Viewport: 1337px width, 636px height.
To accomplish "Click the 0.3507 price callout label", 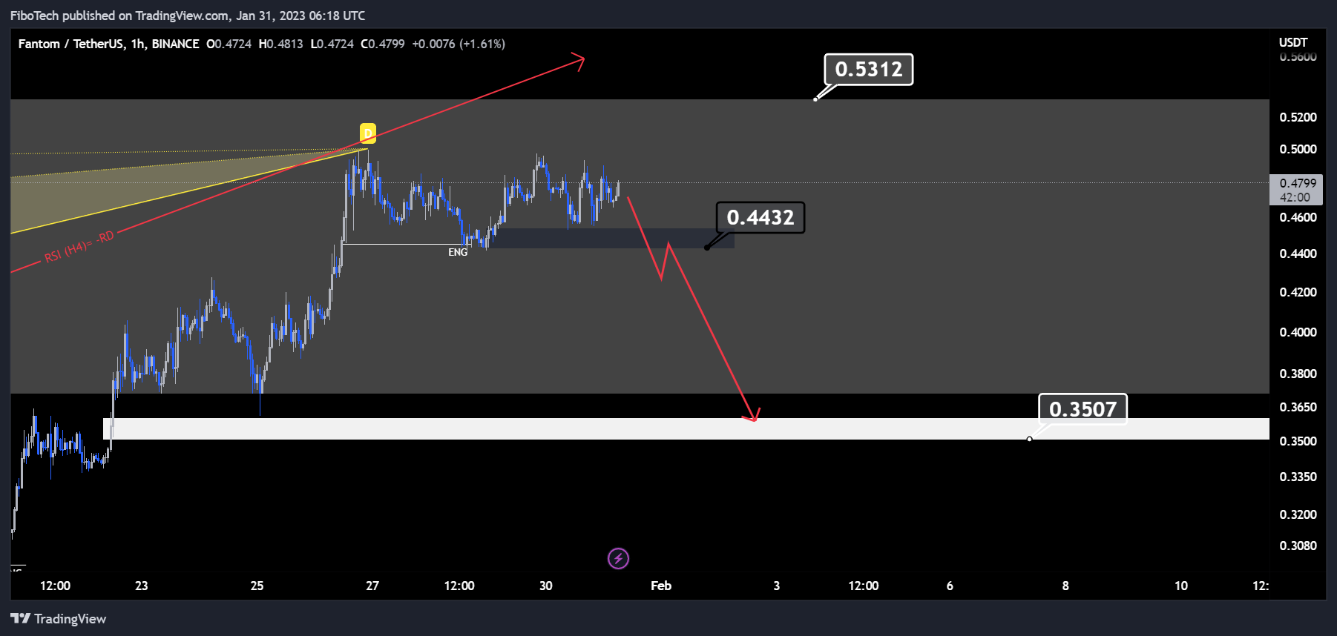I will (x=1083, y=409).
